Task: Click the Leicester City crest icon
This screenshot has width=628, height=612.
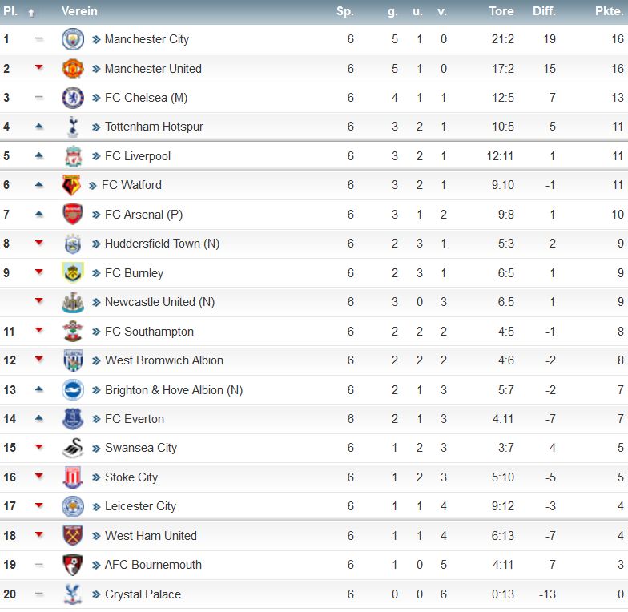Action: click(x=72, y=506)
